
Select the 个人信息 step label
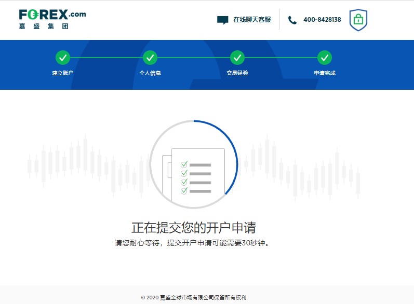150,73
